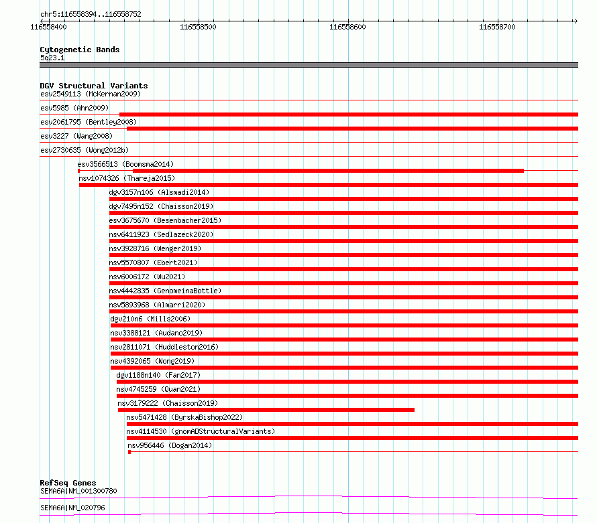
Task: Open the esv2061795 (Bentley2008) variant
Action: coord(89,122)
